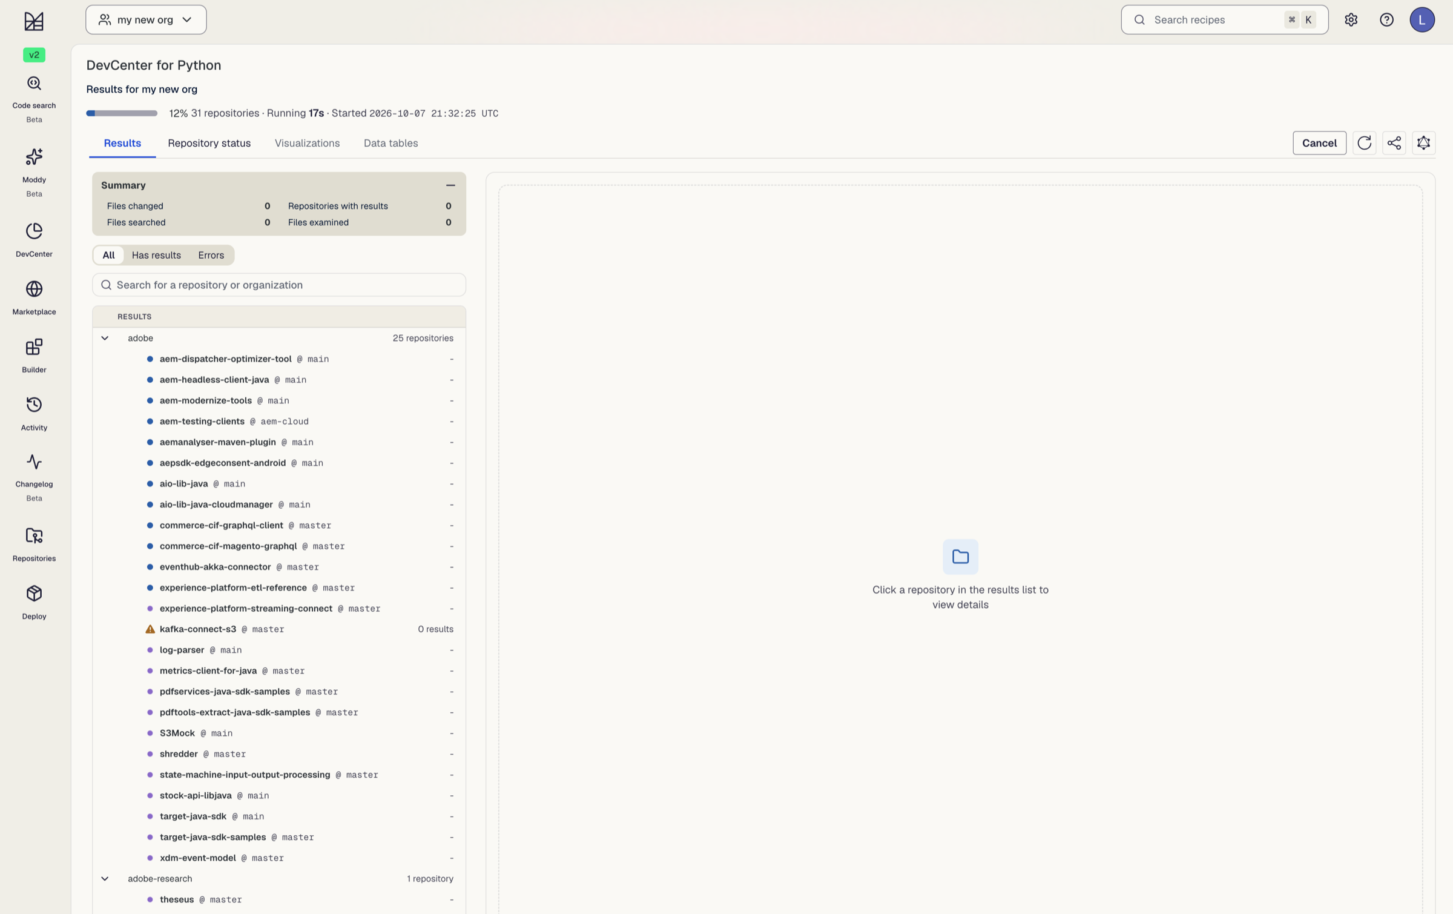
Task: Collapse the adobe-research organization group
Action: tap(105, 878)
